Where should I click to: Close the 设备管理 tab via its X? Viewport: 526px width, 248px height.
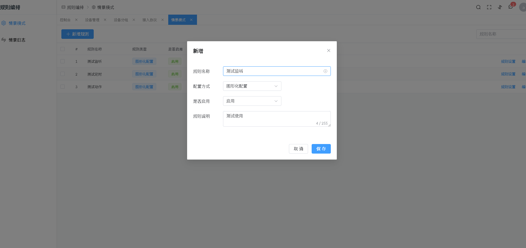click(105, 20)
